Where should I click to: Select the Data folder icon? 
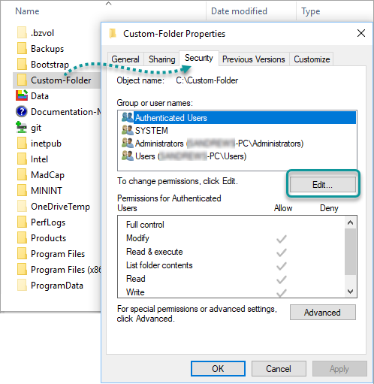tap(22, 95)
